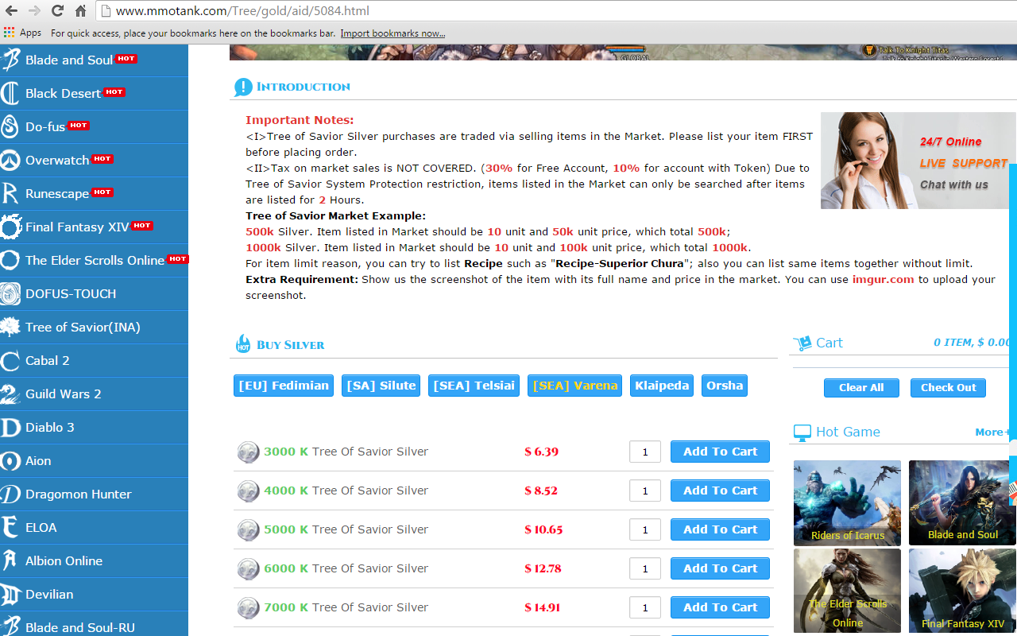Click Import bookmarks now link
Screen dimensions: 1017x636
tap(392, 33)
